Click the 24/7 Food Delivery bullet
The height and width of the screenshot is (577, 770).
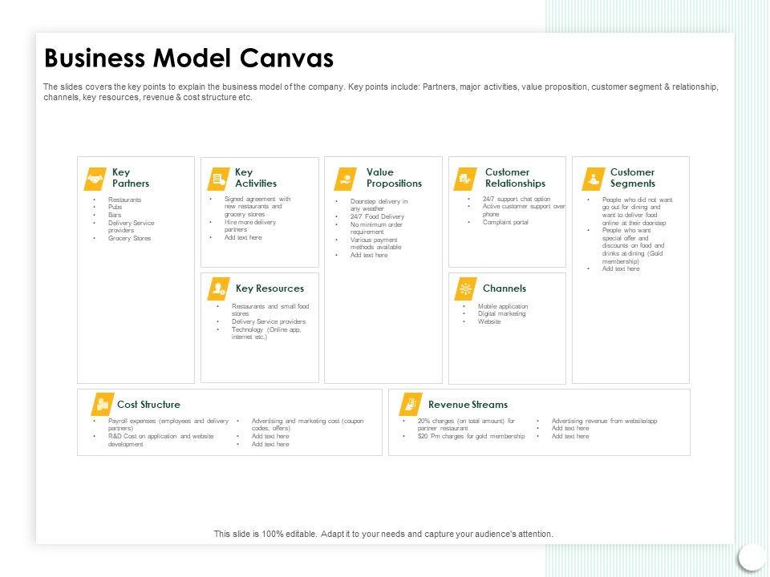(377, 216)
